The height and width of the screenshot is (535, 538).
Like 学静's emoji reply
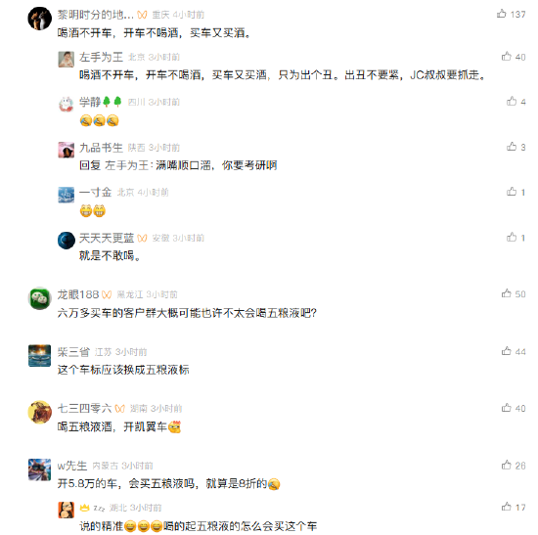512,102
